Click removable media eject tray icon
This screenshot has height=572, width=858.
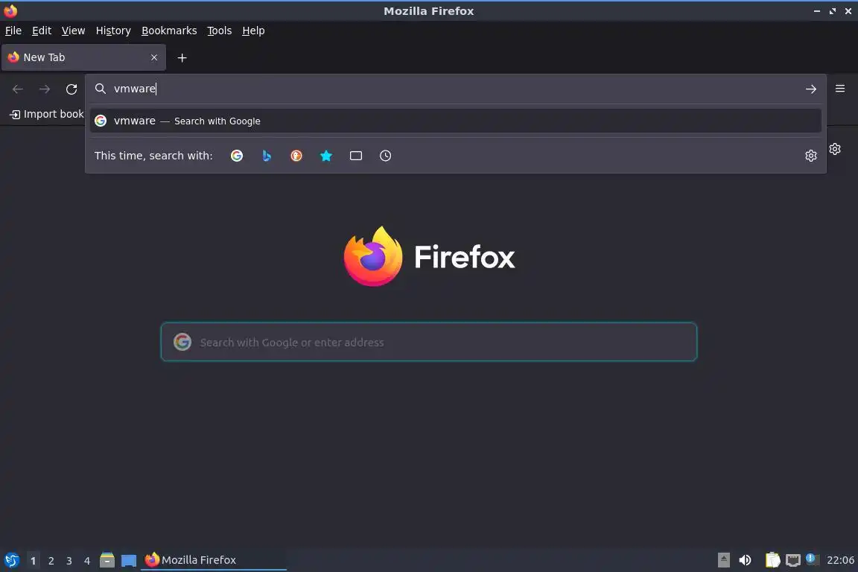click(x=723, y=560)
